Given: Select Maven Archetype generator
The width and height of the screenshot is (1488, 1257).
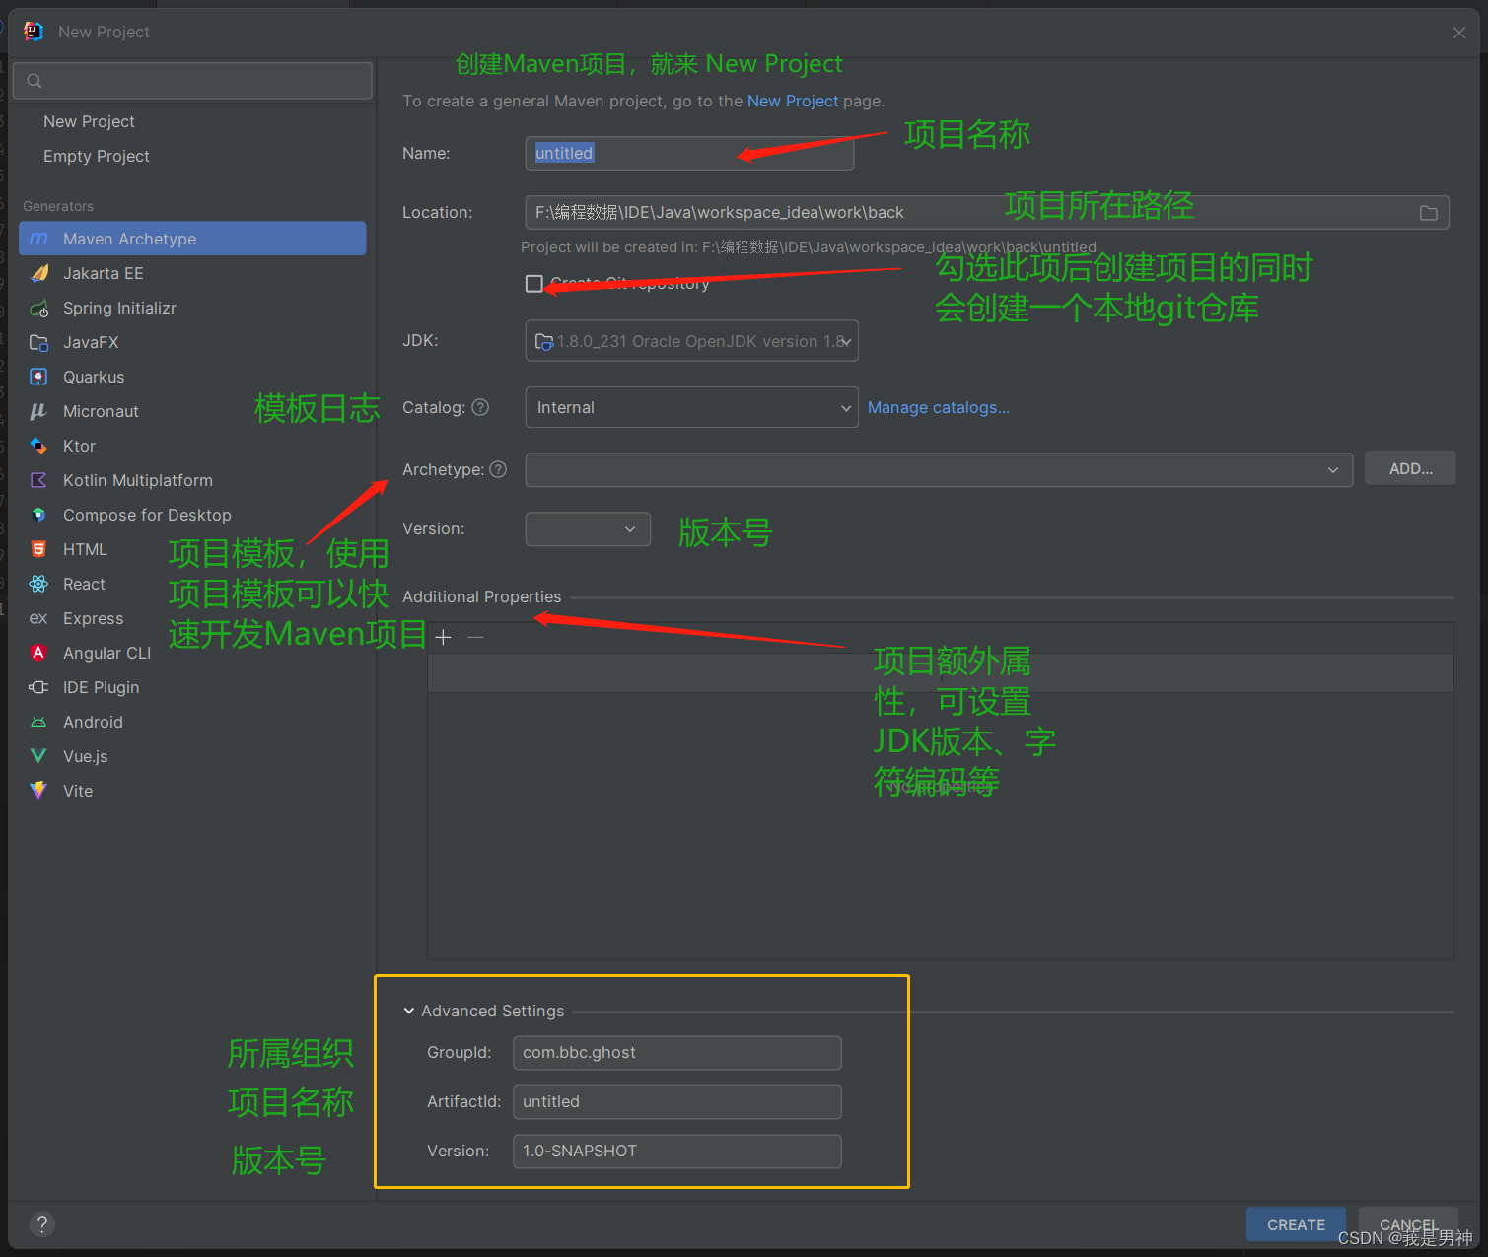Looking at the screenshot, I should 192,239.
